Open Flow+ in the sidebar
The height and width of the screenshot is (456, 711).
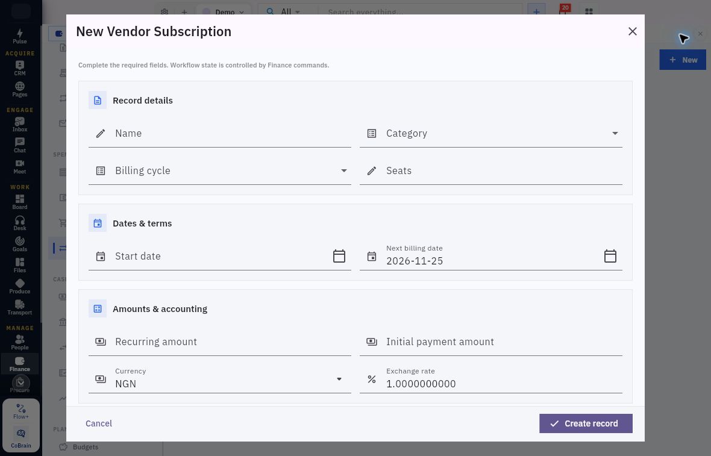tap(21, 411)
